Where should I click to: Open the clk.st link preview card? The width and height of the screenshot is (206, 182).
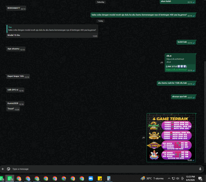pos(180,59)
